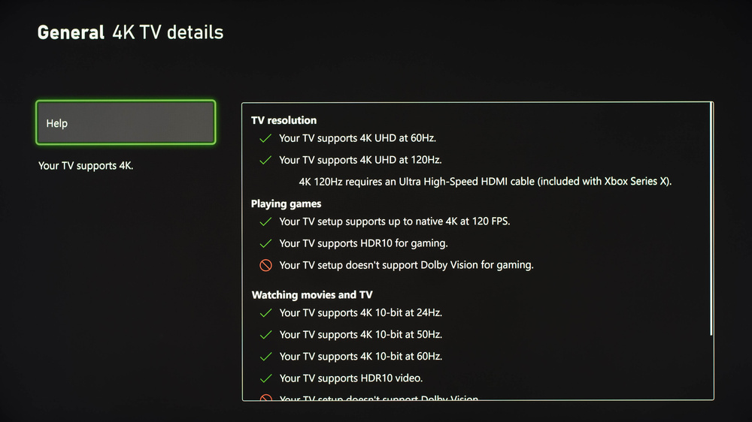
Task: Click the checkmark beside HDR10 video support
Action: pos(265,378)
